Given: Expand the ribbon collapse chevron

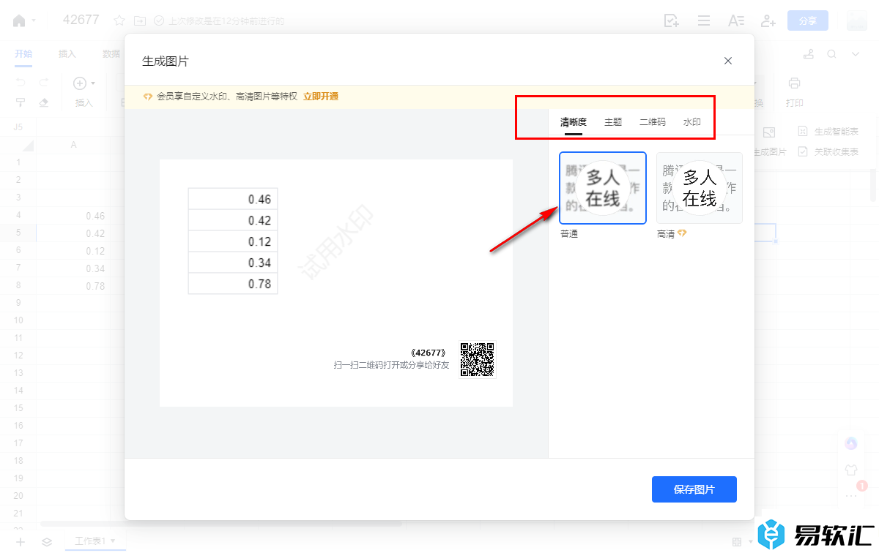Looking at the screenshot, I should [855, 54].
